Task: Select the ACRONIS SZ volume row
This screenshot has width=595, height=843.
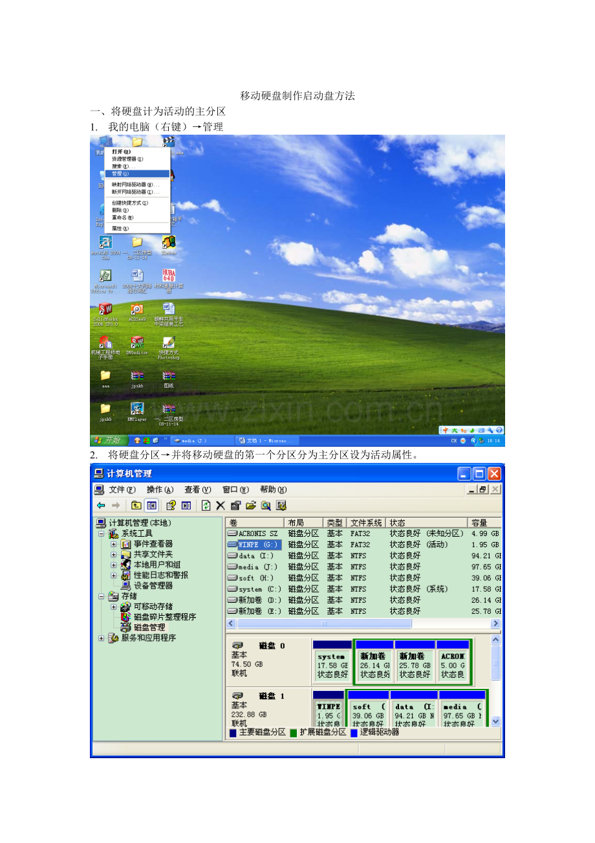Action: tap(363, 534)
